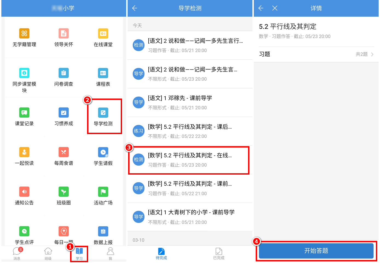Viewport: 380px width, 263px height.
Task: Open the 无学籍管理 icon
Action: point(24,34)
